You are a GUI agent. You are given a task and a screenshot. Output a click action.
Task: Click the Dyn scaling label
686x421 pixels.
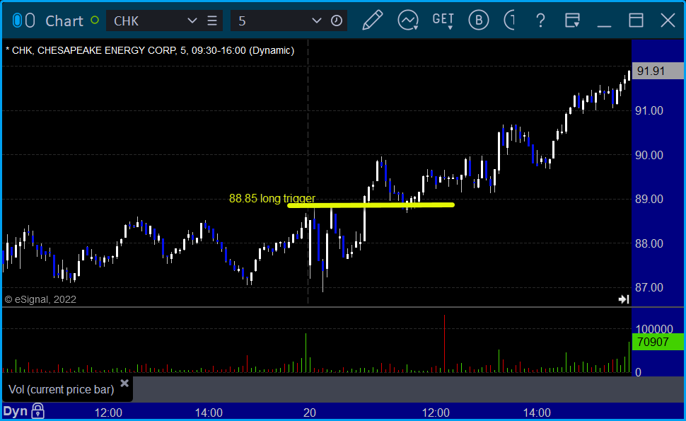16,411
